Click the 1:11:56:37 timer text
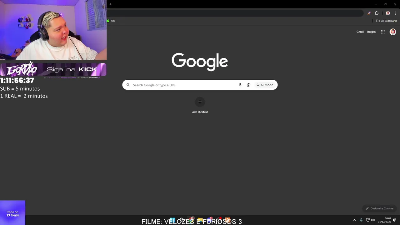This screenshot has height=225, width=400. 17,81
